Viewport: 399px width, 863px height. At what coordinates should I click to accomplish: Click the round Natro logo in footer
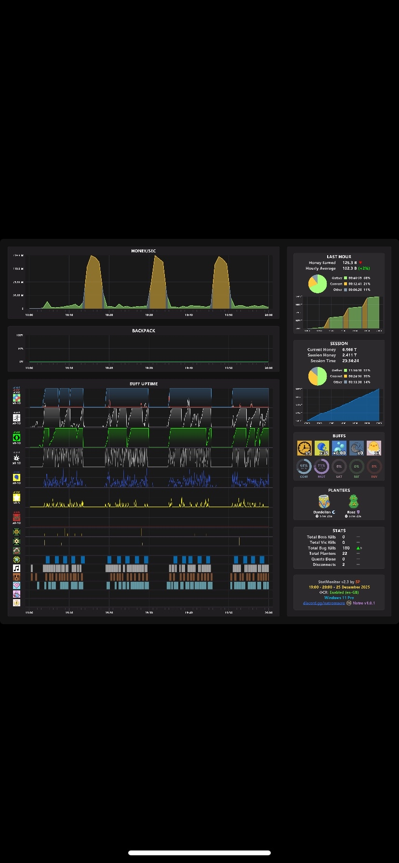tap(349, 603)
